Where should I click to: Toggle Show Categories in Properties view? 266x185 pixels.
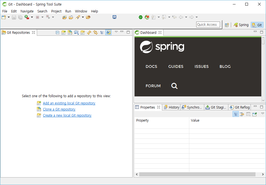236,114
